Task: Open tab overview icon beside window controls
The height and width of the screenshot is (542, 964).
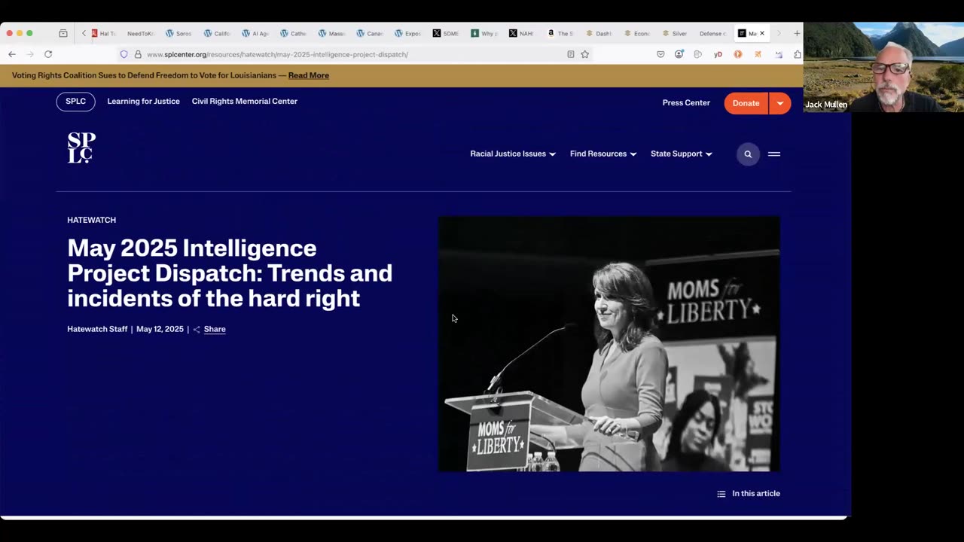Action: [63, 33]
